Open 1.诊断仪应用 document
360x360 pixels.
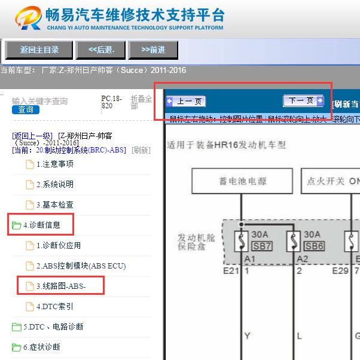[59, 245]
